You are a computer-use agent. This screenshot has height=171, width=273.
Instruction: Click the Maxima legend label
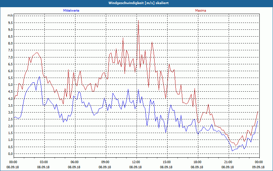point(200,11)
